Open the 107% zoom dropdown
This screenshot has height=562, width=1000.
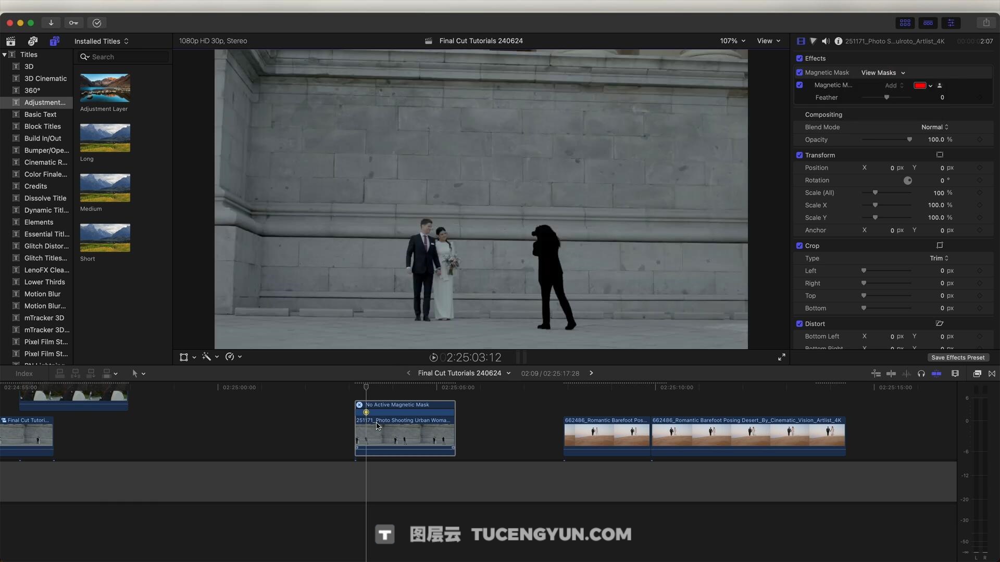[x=733, y=41]
